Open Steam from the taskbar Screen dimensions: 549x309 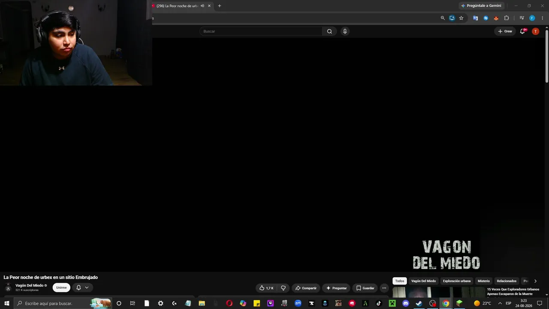[x=419, y=303]
